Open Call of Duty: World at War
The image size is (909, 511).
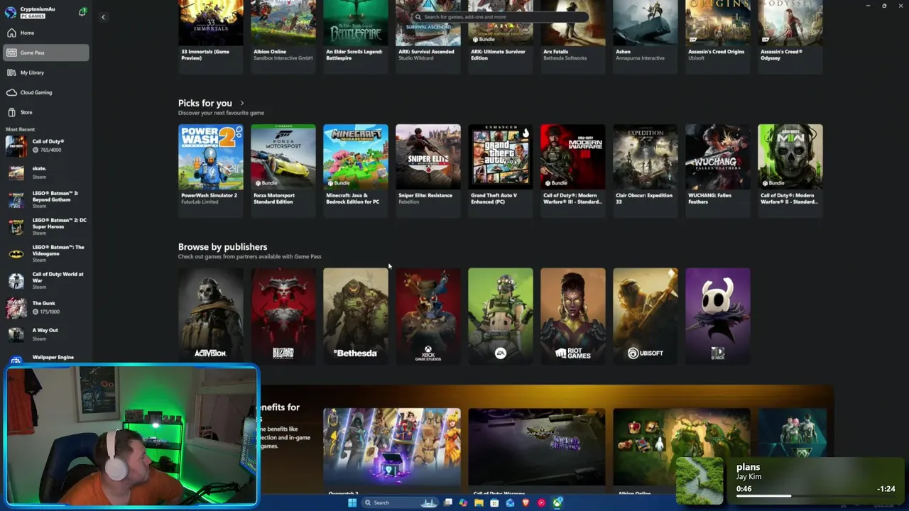pyautogui.click(x=46, y=280)
